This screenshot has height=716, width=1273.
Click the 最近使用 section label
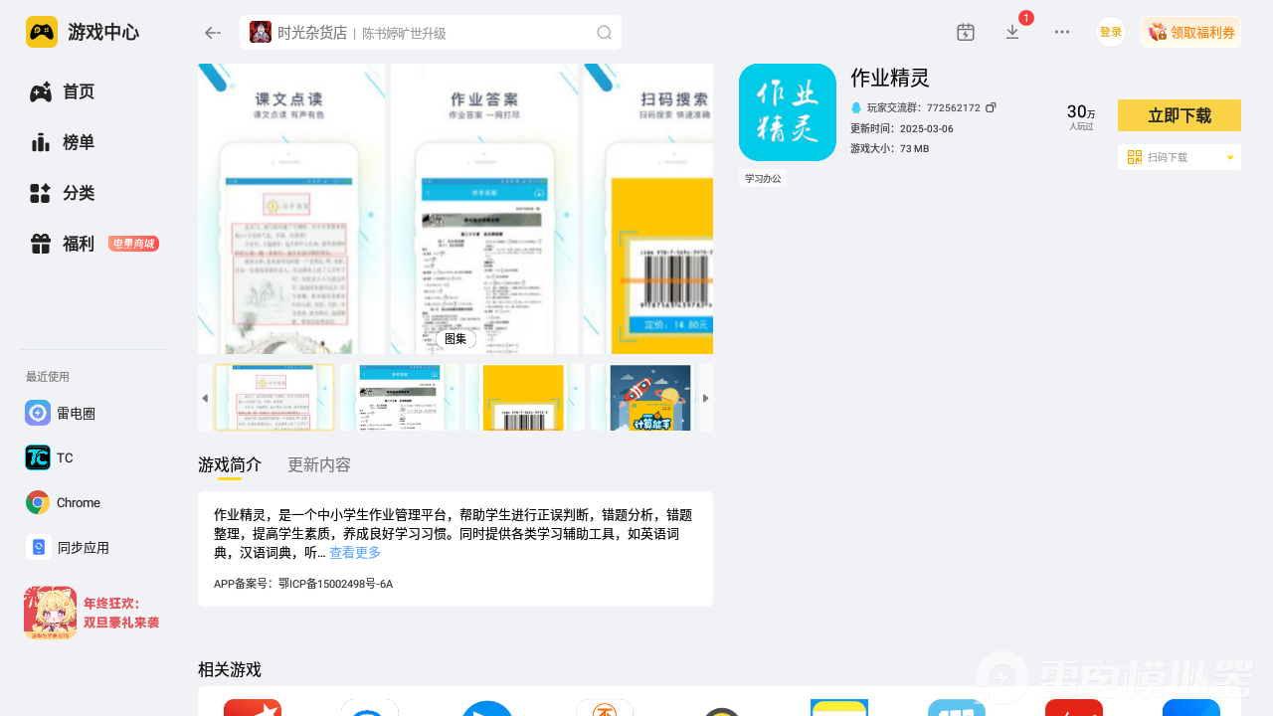(48, 377)
